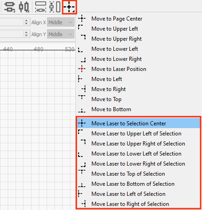The width and height of the screenshot is (202, 210).
Task: Choose Move Laser to Left of Selection
Action: click(x=138, y=194)
